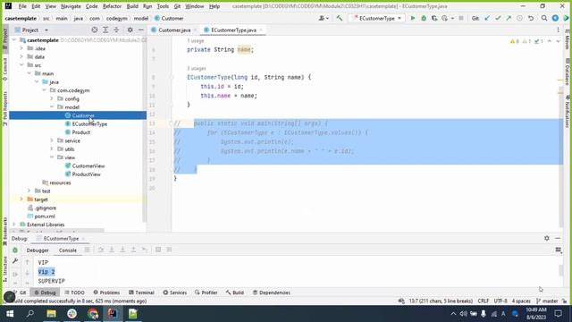Click Step Into icon in debugger toolbar
572x322 pixels.
(112, 250)
